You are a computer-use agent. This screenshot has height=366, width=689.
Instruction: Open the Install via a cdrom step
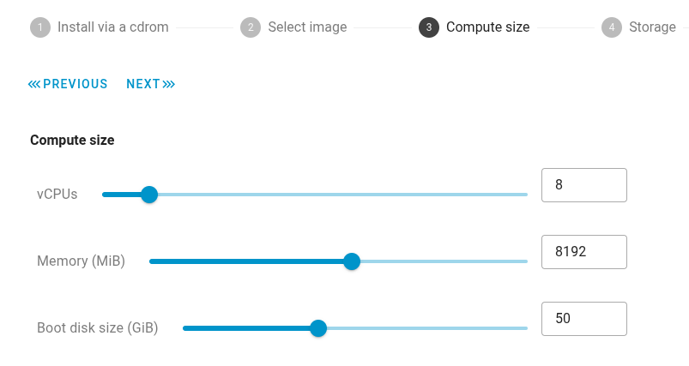(x=112, y=27)
